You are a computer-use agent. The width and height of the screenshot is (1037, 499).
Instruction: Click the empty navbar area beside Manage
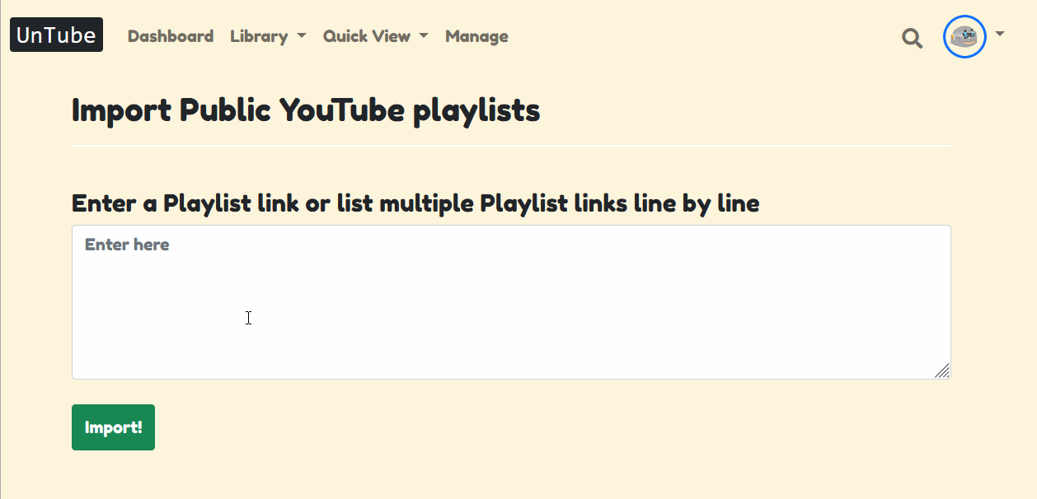(x=701, y=36)
